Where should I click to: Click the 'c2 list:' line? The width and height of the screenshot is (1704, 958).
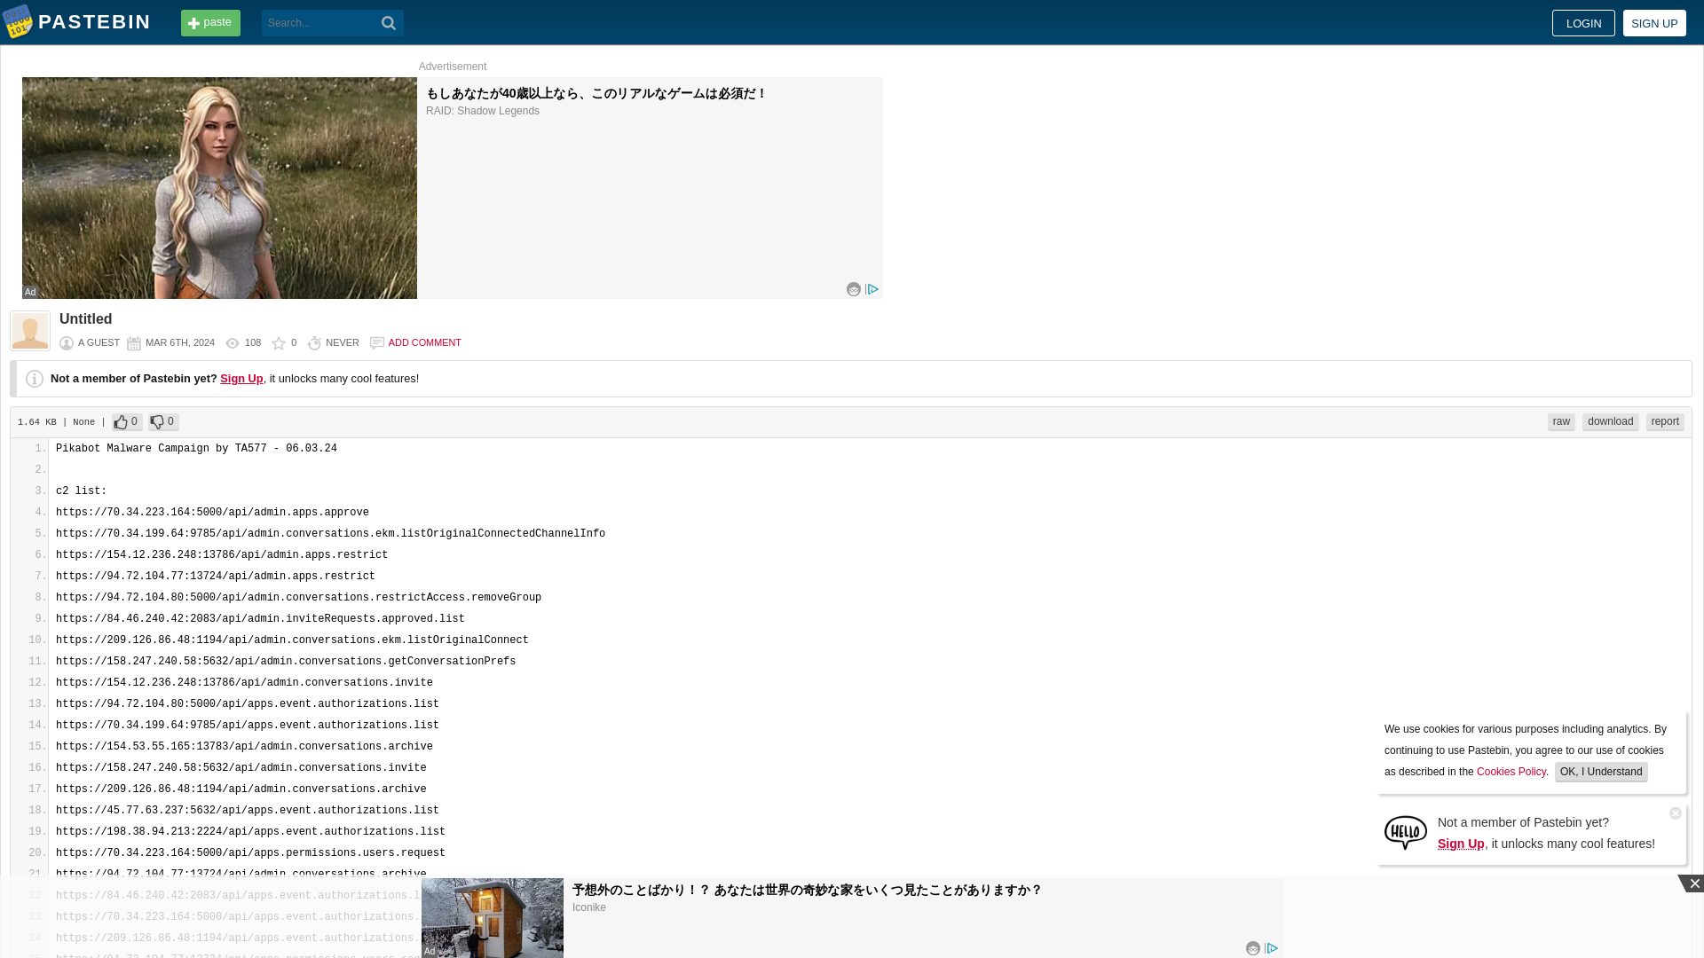(x=81, y=491)
